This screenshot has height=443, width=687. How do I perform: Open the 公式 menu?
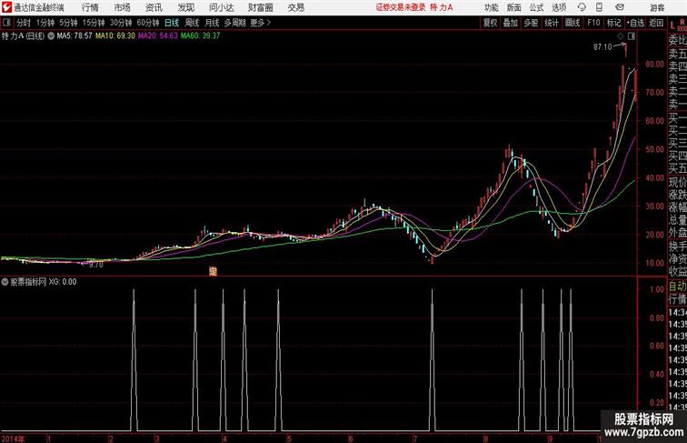pos(536,7)
